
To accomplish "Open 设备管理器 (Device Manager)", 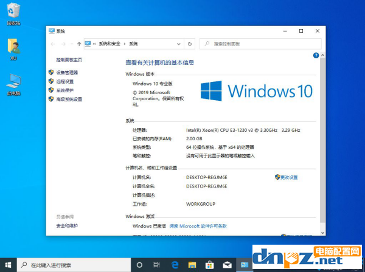I will pos(67,72).
